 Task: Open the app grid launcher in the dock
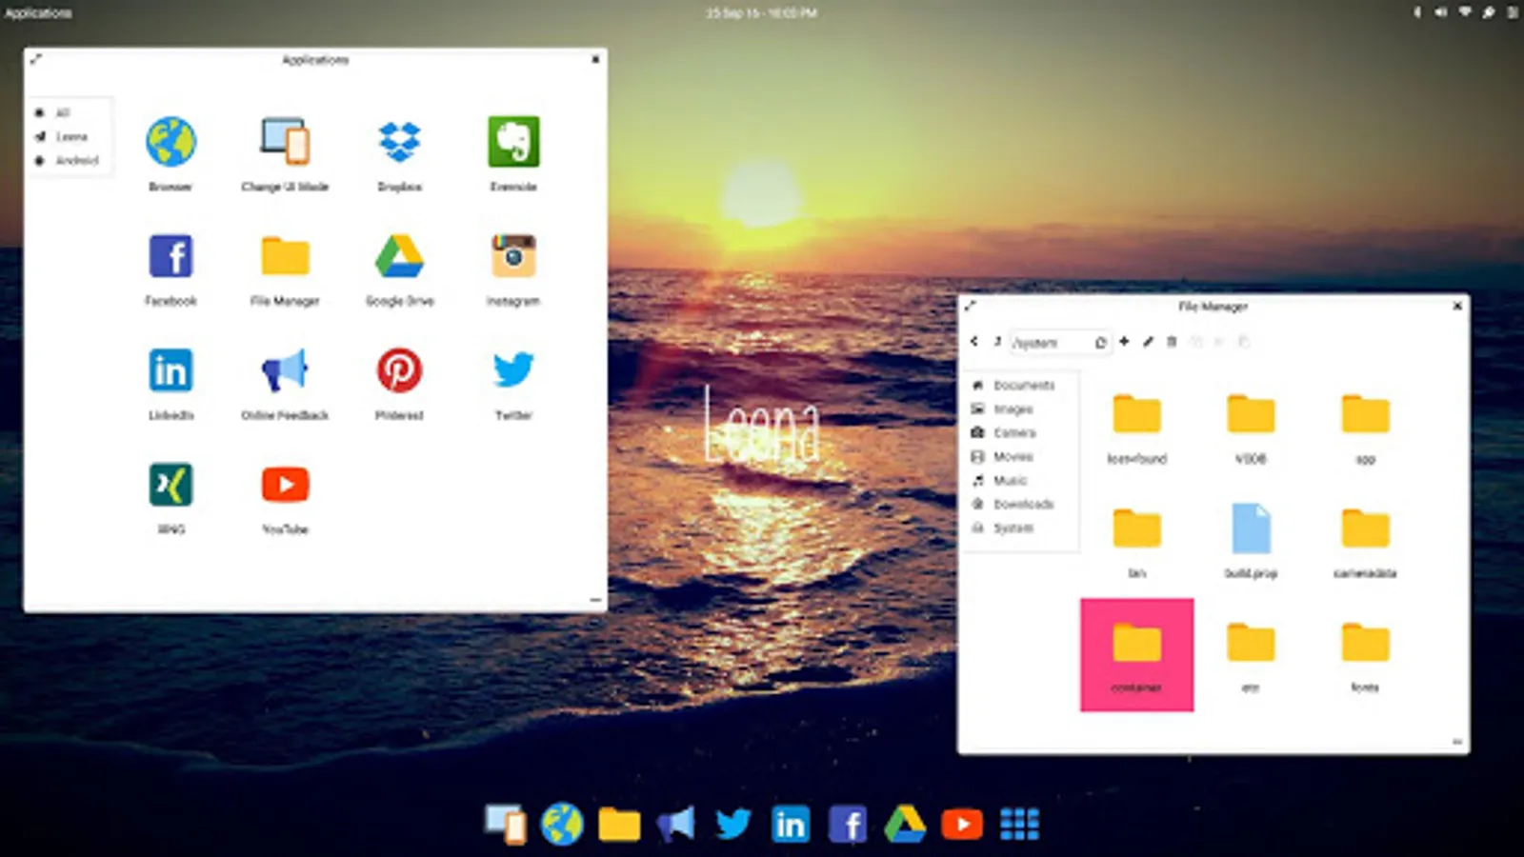(x=1019, y=824)
